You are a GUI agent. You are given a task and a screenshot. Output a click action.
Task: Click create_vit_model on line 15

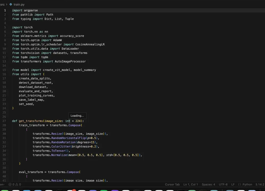pyautogui.click(x=57, y=70)
